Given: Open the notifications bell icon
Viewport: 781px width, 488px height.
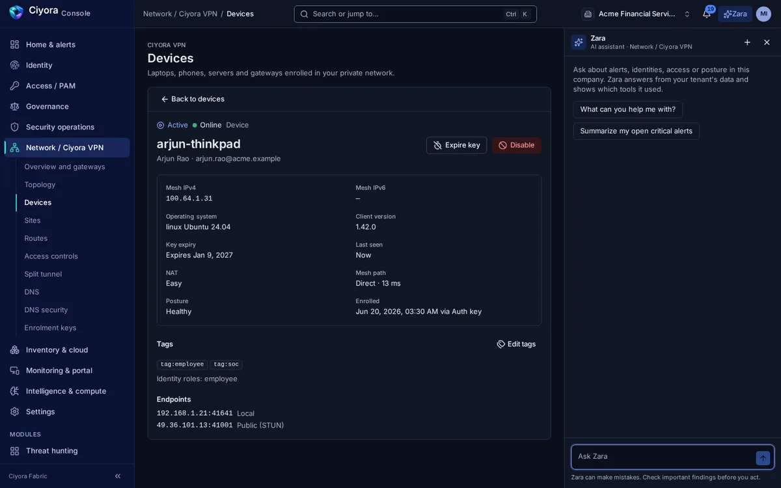Looking at the screenshot, I should tap(706, 14).
